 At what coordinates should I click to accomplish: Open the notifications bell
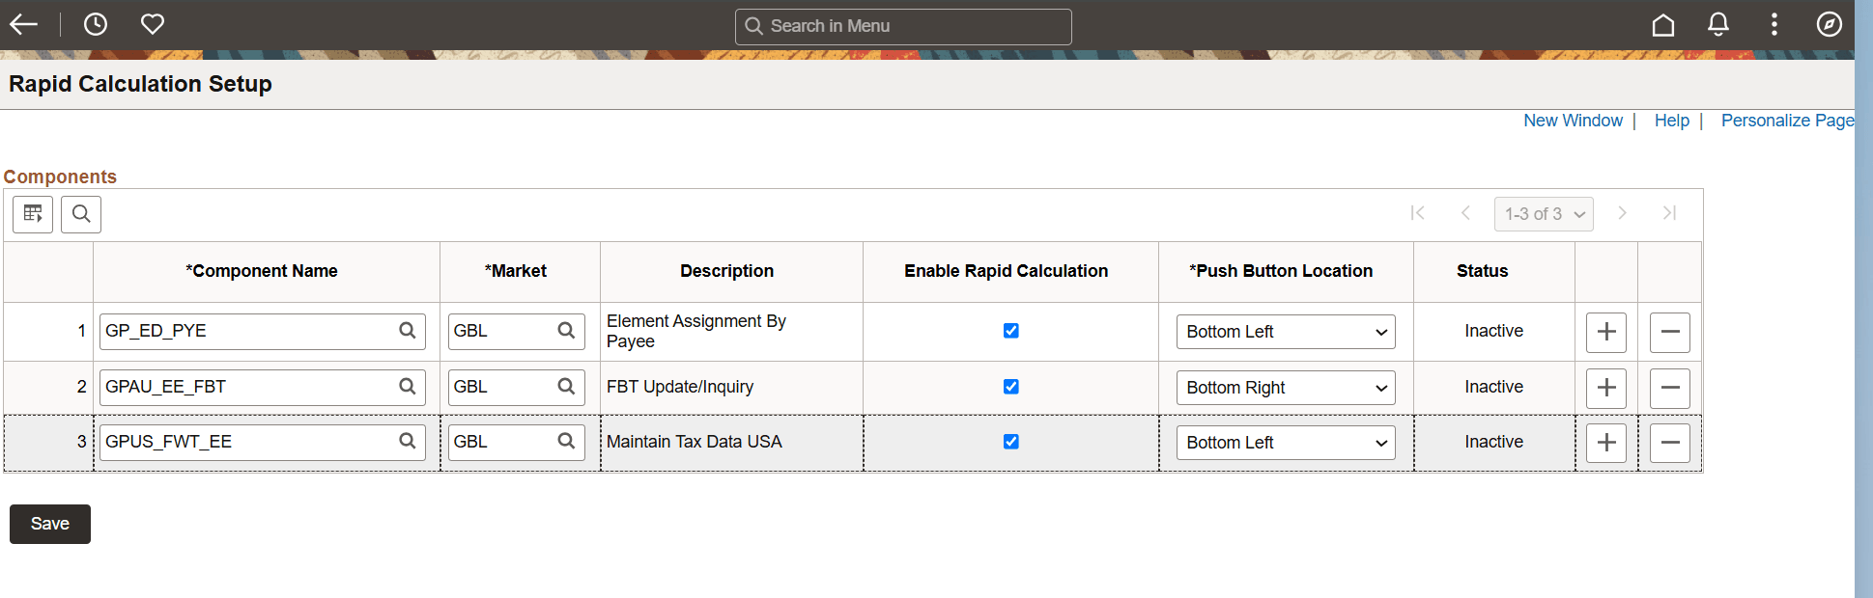coord(1718,24)
